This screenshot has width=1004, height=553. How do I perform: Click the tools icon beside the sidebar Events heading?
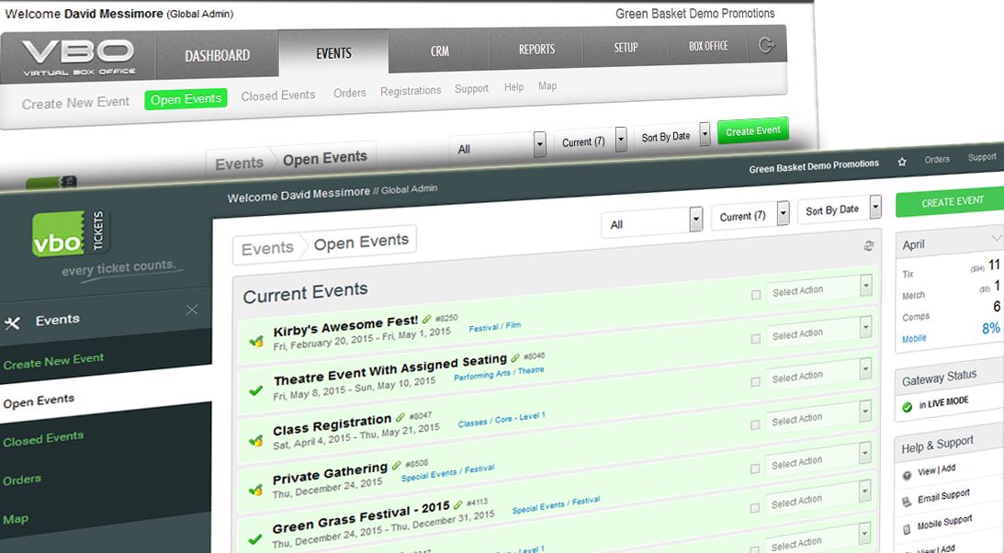pyautogui.click(x=12, y=323)
